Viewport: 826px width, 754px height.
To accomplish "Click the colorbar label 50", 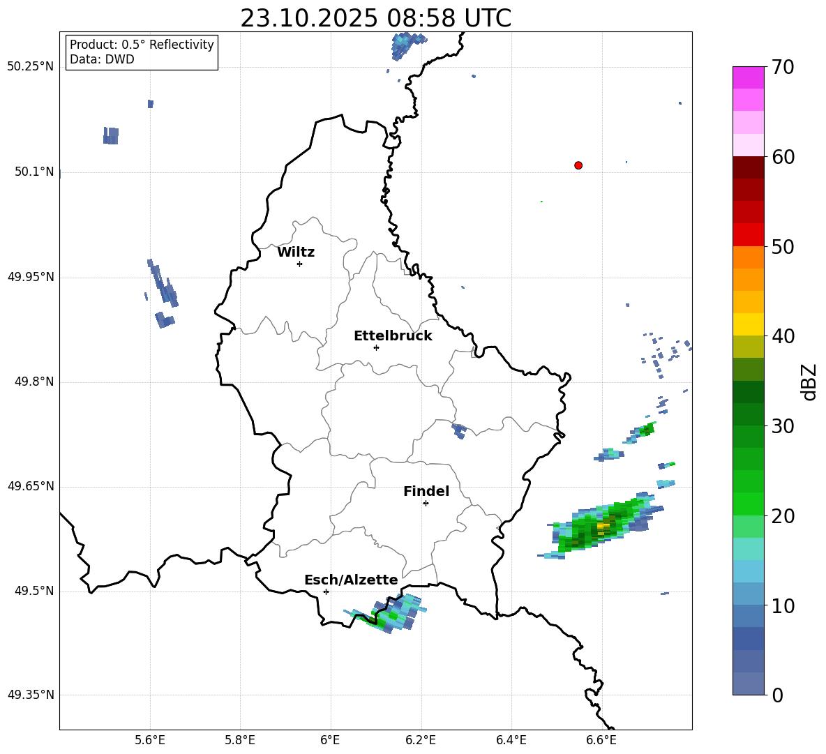I will pyautogui.click(x=783, y=247).
